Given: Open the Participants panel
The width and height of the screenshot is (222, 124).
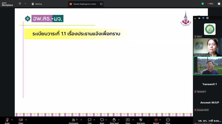Looking at the screenshot, I should (74, 120).
